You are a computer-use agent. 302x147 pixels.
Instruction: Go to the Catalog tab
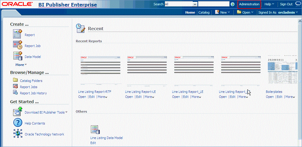point(204,12)
